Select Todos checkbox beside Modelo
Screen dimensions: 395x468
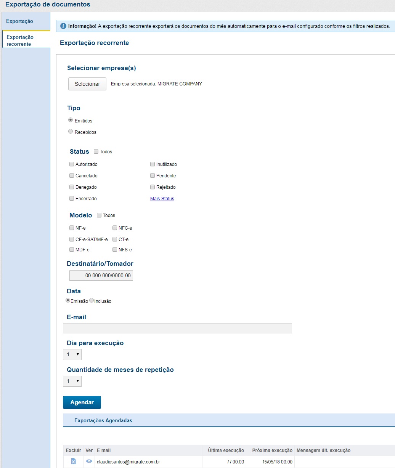99,215
